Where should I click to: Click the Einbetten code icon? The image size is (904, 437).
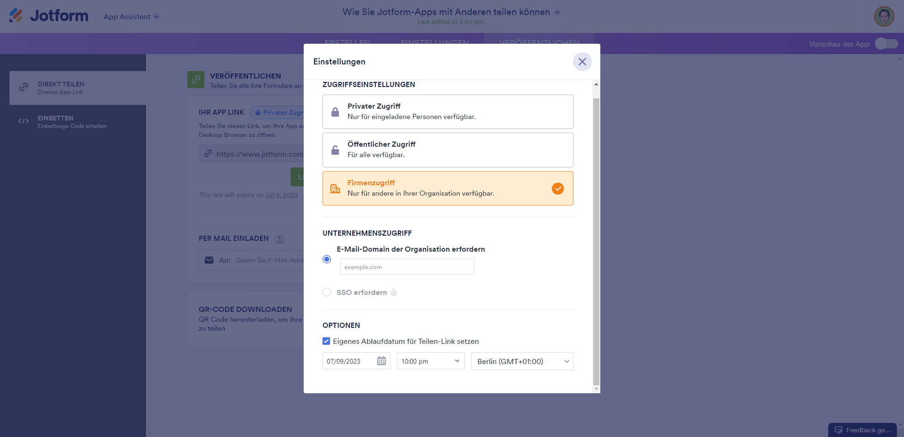[x=24, y=121]
